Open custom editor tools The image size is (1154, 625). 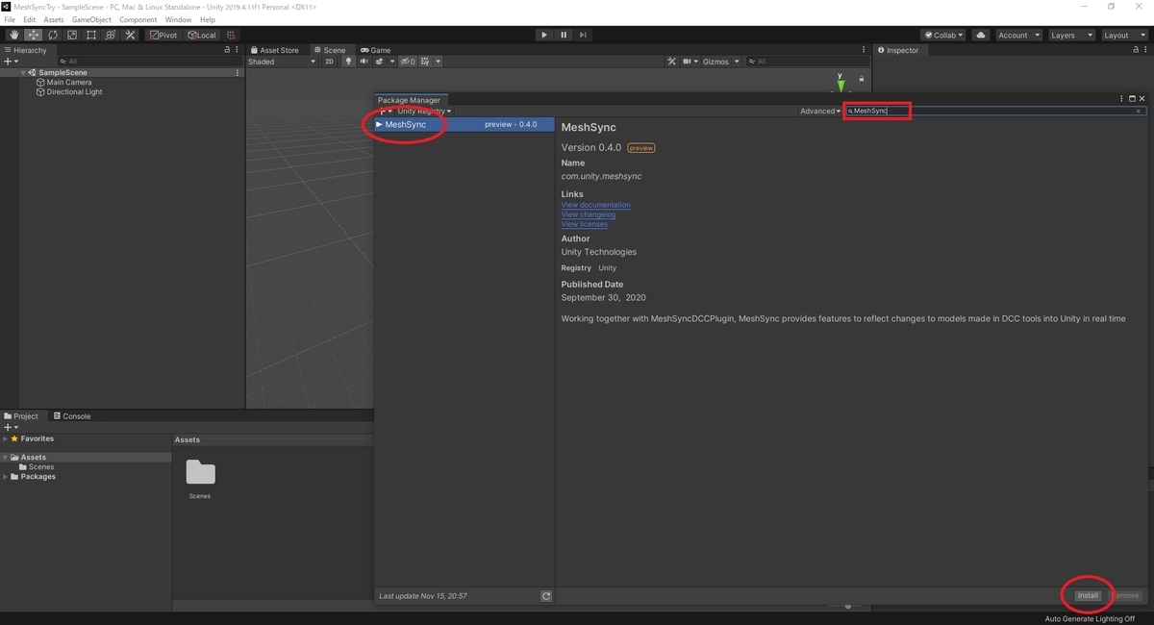point(130,35)
